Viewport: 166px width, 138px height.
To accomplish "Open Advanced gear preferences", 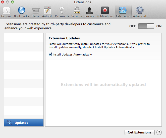I will (140, 12).
